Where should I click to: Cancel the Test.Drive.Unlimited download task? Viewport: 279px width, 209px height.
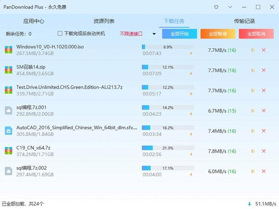(264, 91)
